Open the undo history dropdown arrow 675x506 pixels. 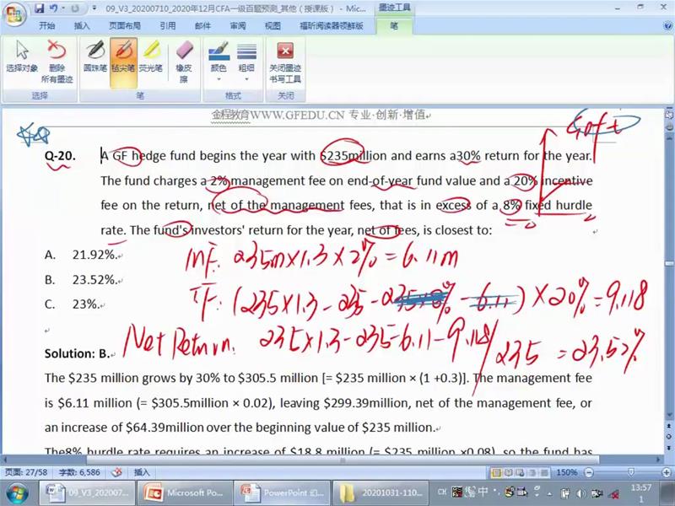coord(62,8)
